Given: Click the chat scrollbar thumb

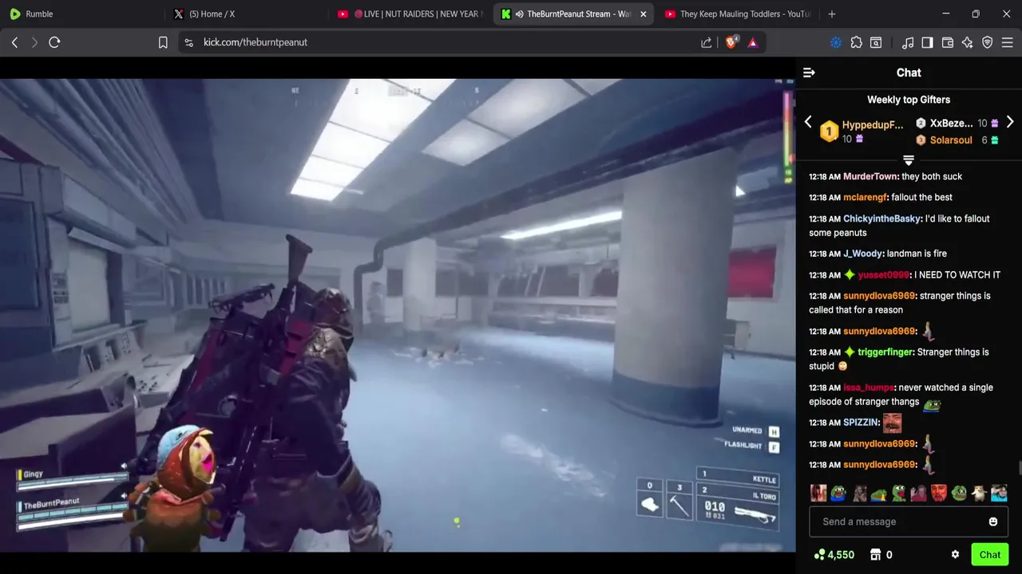Looking at the screenshot, I should [x=1019, y=467].
